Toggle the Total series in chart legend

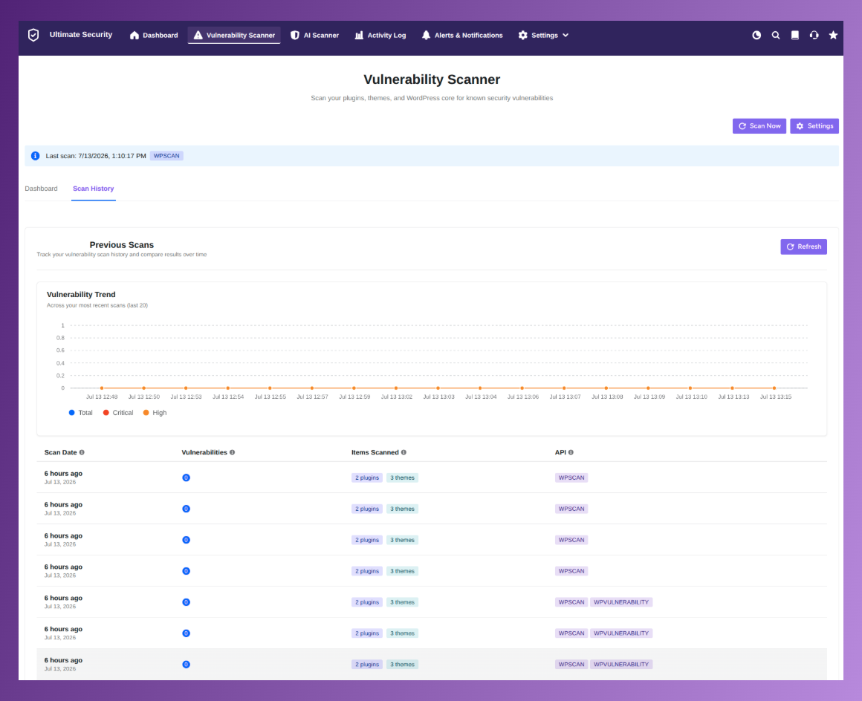[80, 413]
